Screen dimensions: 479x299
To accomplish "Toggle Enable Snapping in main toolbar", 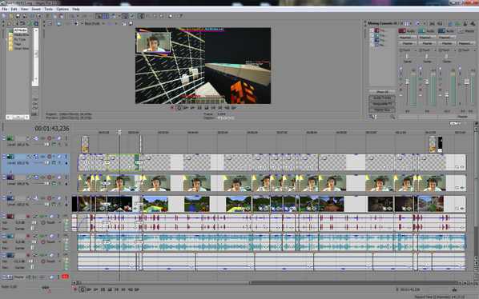I will coord(98,16).
